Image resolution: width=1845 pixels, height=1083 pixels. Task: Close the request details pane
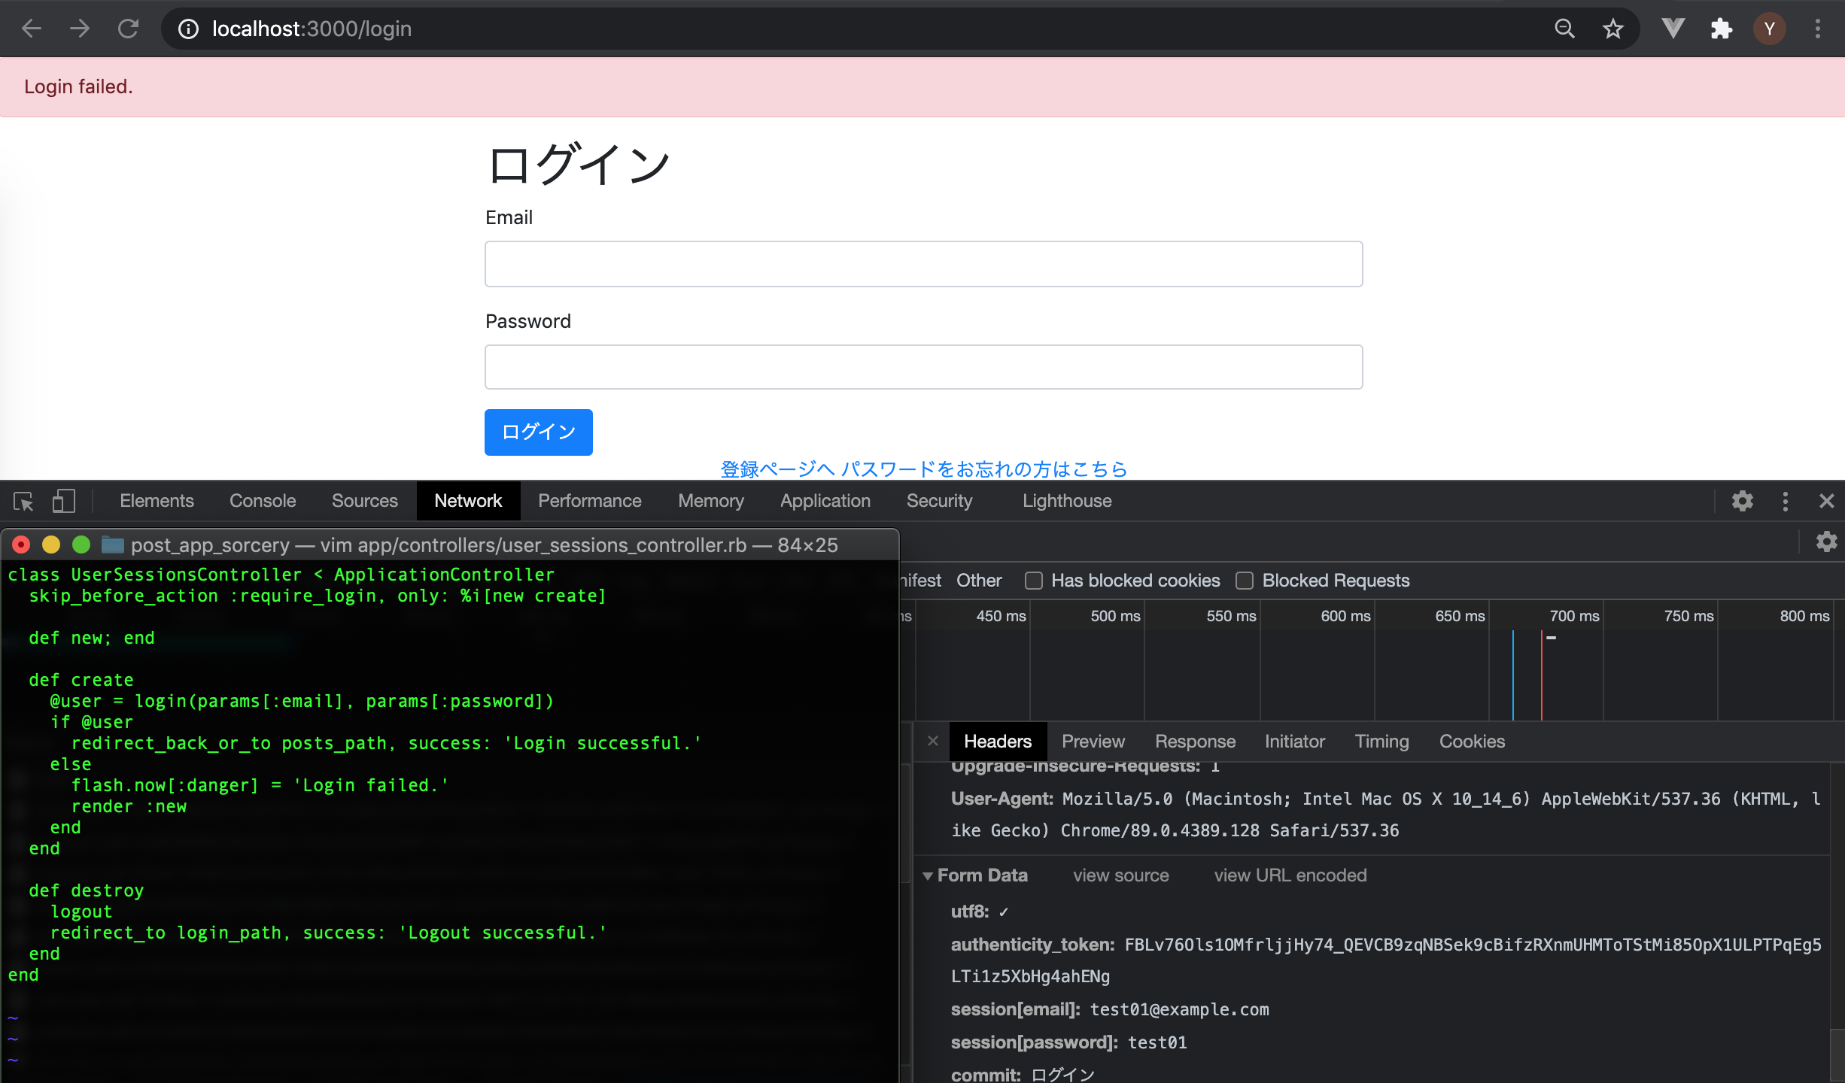pos(933,741)
